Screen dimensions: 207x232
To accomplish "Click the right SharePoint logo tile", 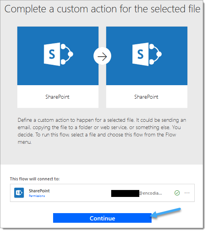I will click(x=147, y=56).
